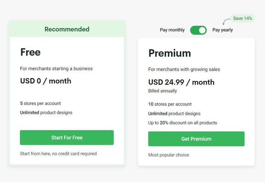265x182 pixels.
Task: Select the Pay yearly label
Action: tap(222, 30)
